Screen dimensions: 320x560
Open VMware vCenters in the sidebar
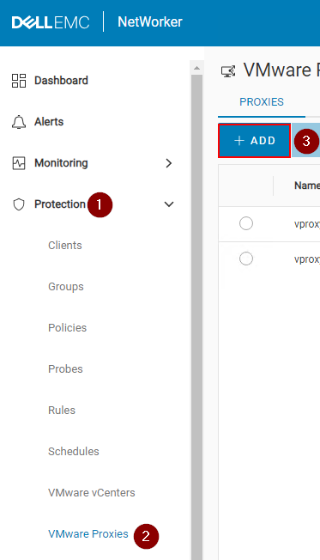click(92, 492)
